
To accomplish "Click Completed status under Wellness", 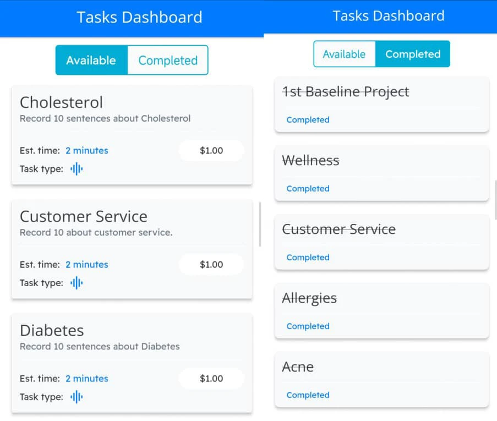I will 308,189.
